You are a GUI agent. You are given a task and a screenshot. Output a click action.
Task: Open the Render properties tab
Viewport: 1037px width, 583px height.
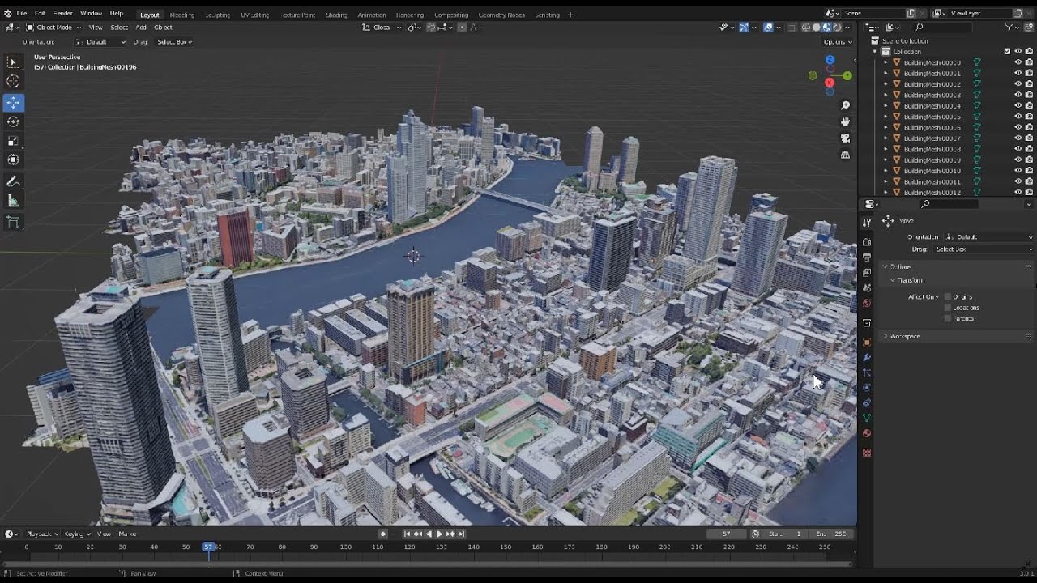(x=867, y=242)
